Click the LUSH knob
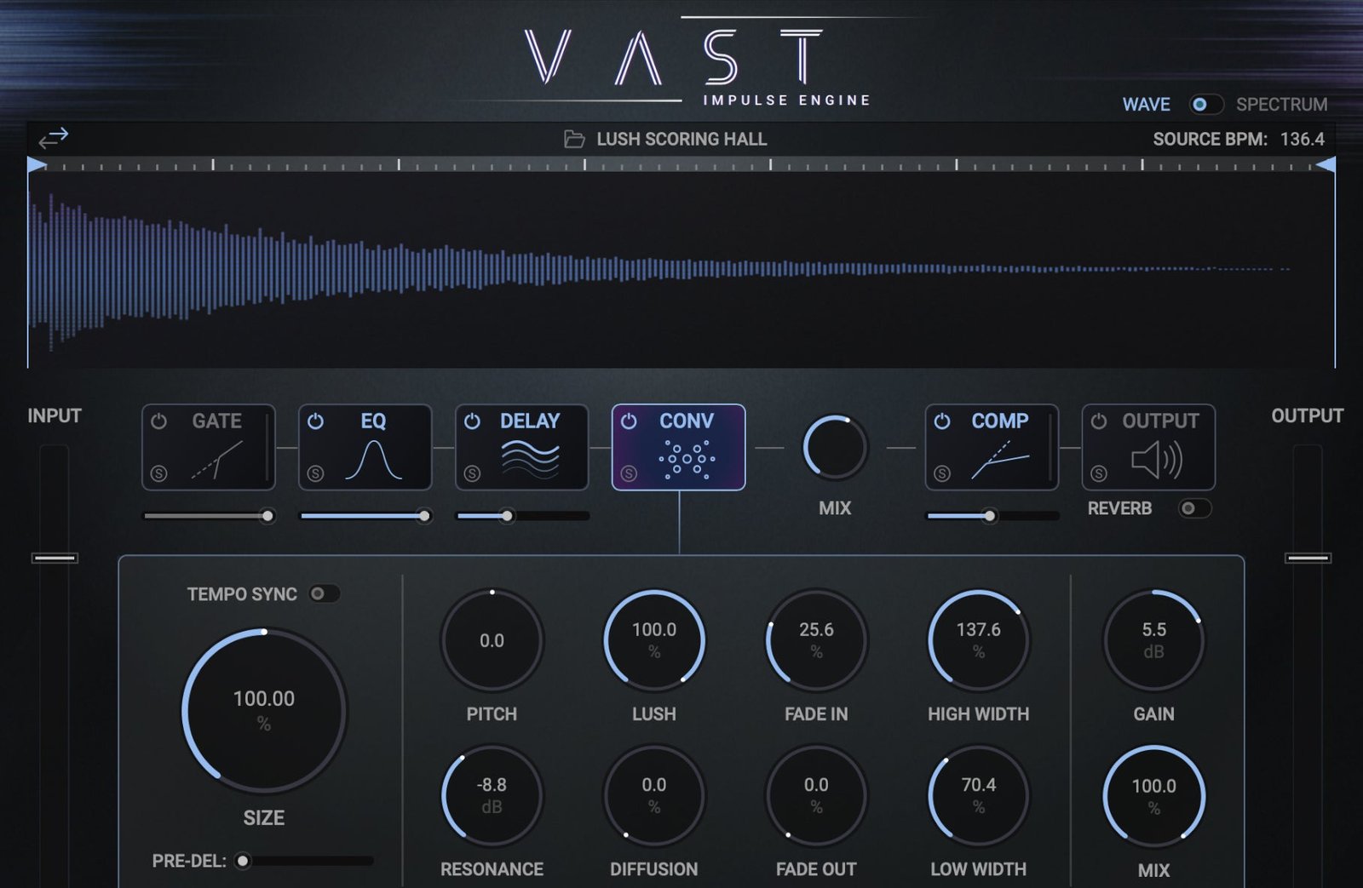 pyautogui.click(x=654, y=640)
